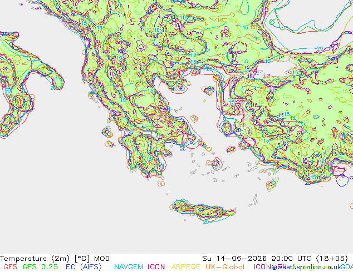Click the yellow 'ARPEGE' legend label
This screenshot has width=353, height=272.
click(x=186, y=267)
